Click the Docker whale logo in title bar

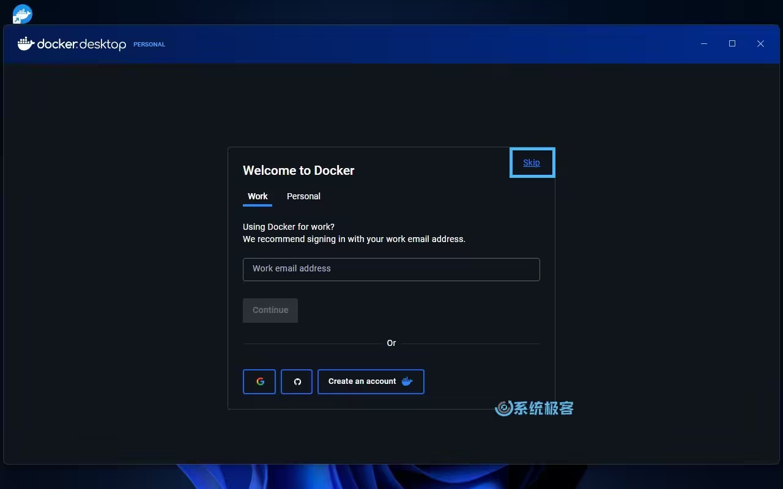[26, 44]
